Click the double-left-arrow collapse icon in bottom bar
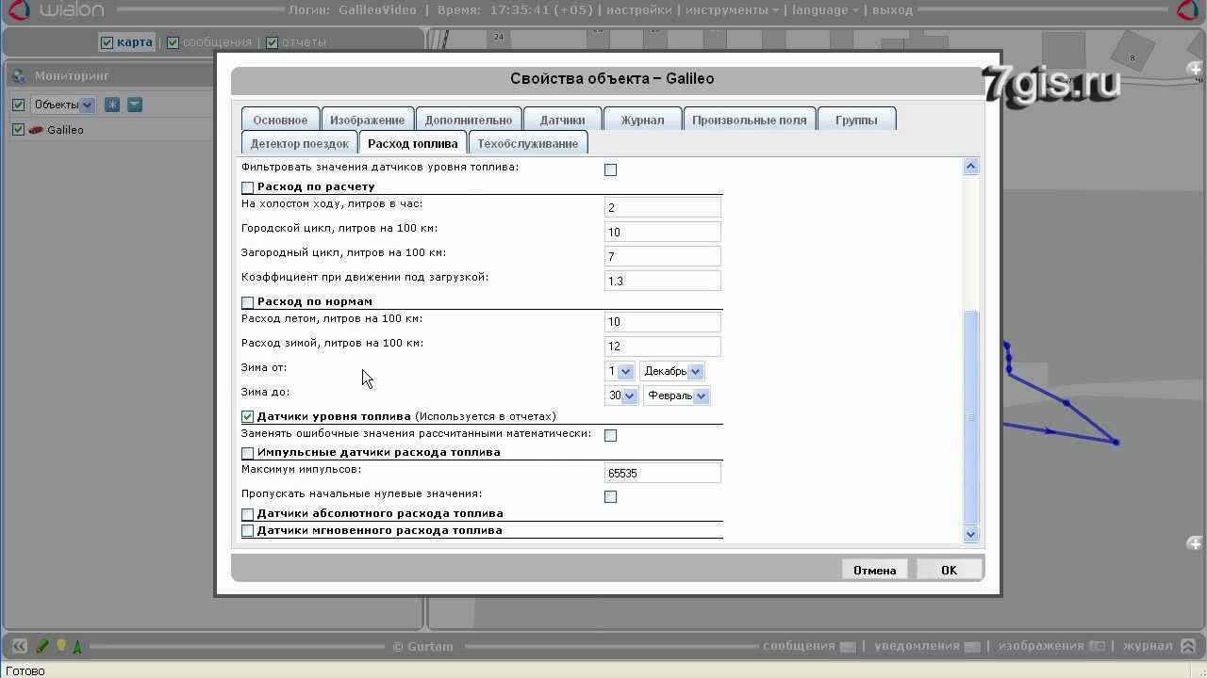This screenshot has width=1207, height=678. click(x=19, y=646)
